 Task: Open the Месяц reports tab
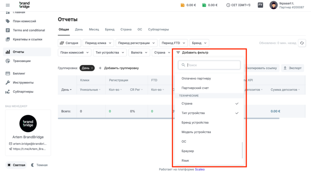[94, 29]
